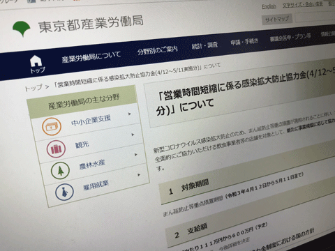Click the blue 雇用就業 necktie icon
The image size is (335, 251).
tap(64, 192)
